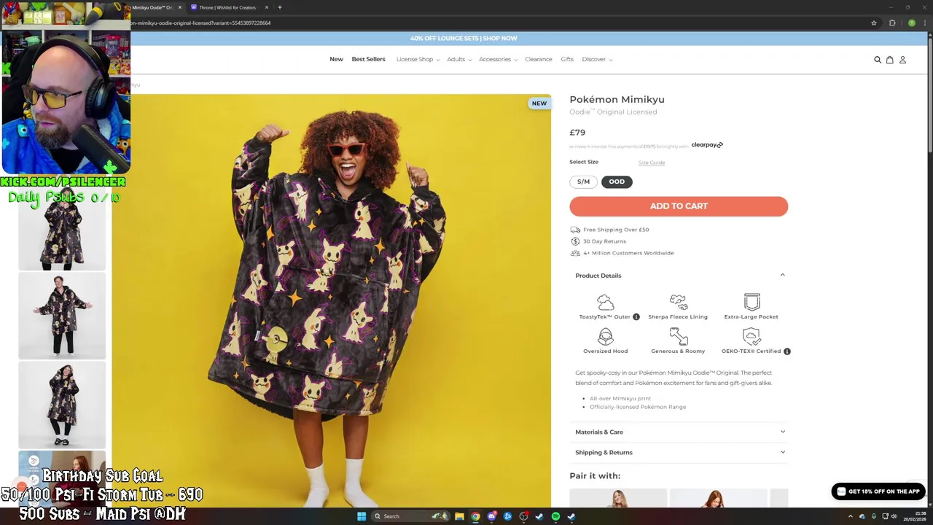Click the ToastyTek Outer cloud icon
Viewport: 933px width, 525px height.
(x=606, y=302)
